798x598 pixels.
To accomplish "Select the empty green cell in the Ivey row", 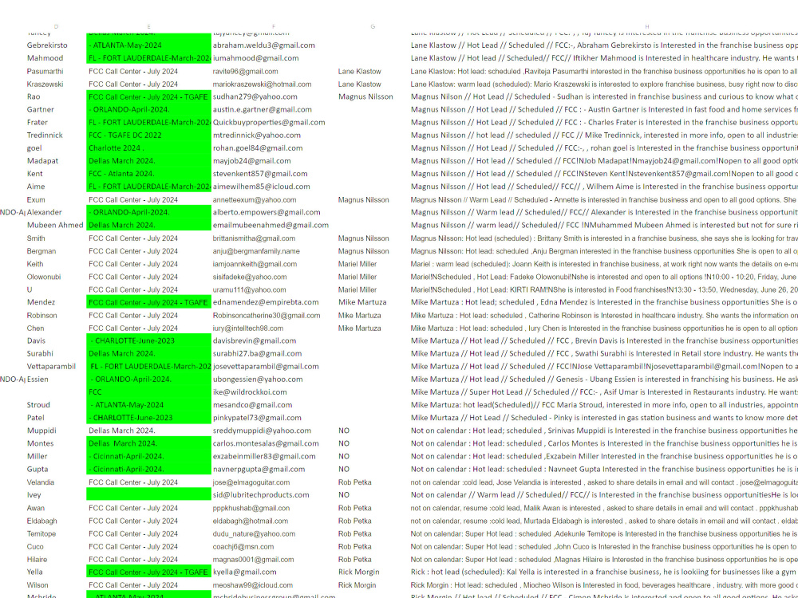I will (148, 494).
